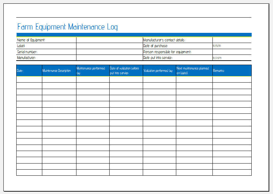Click the Farm Equipment Maintenance Log title
Screen dimensions: 273x194
point(67,27)
